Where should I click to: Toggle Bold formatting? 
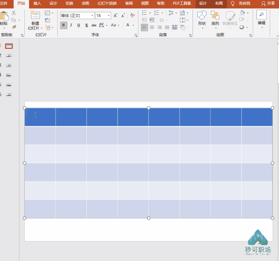[64, 25]
